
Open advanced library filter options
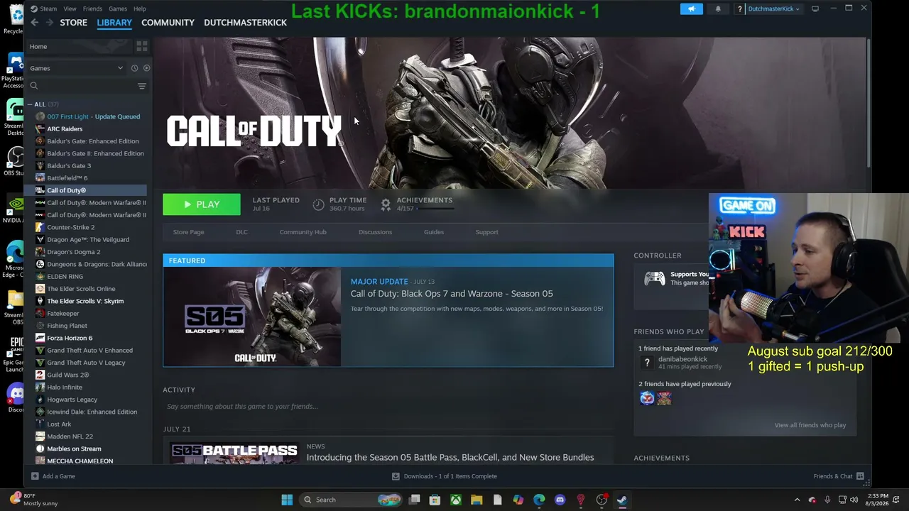[x=142, y=86]
